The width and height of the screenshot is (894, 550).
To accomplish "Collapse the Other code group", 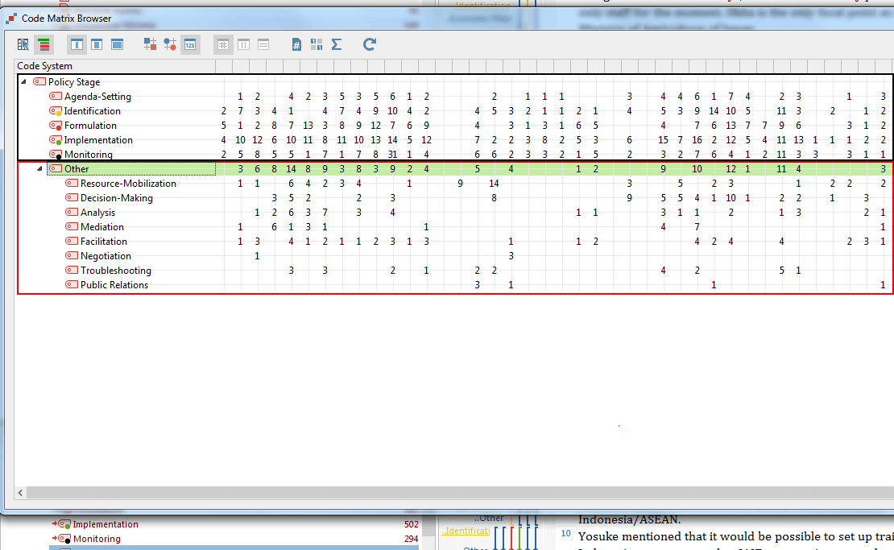I will [x=40, y=169].
